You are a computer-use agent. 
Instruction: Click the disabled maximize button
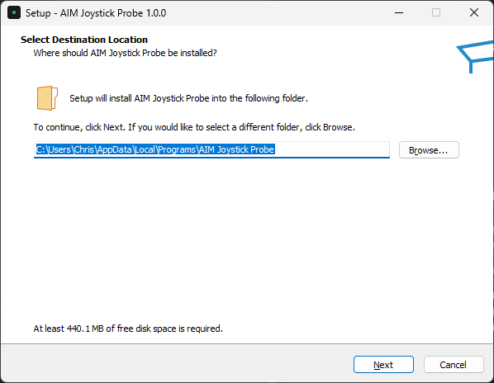[x=436, y=13]
